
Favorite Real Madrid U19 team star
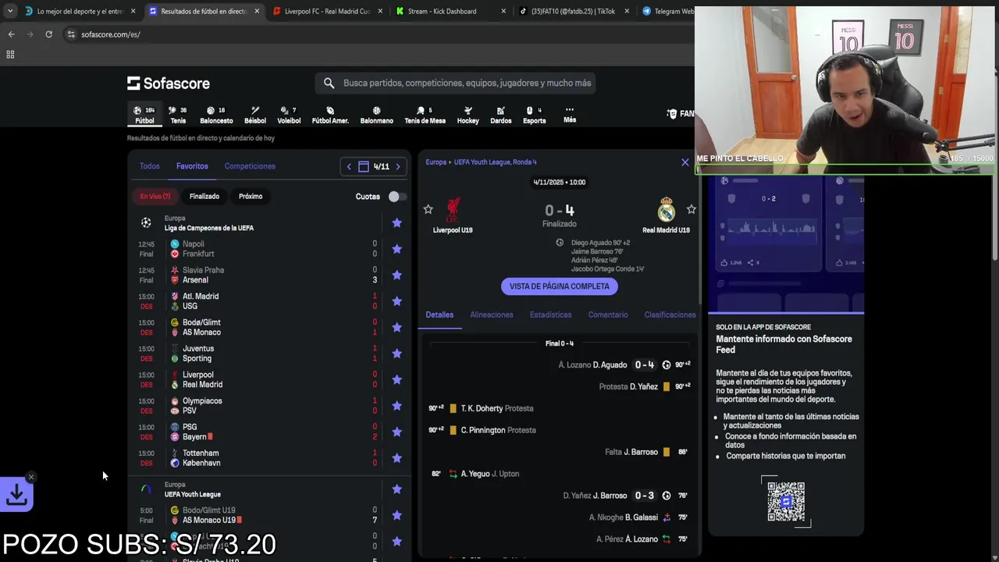(691, 209)
